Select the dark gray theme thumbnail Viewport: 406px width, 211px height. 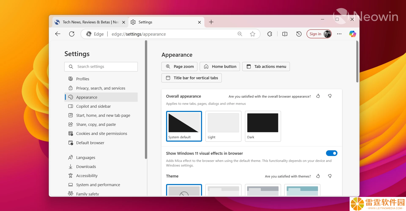[x=263, y=190]
